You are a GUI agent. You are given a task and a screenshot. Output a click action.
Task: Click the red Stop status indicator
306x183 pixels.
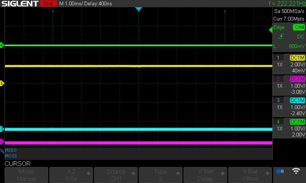pos(48,3)
